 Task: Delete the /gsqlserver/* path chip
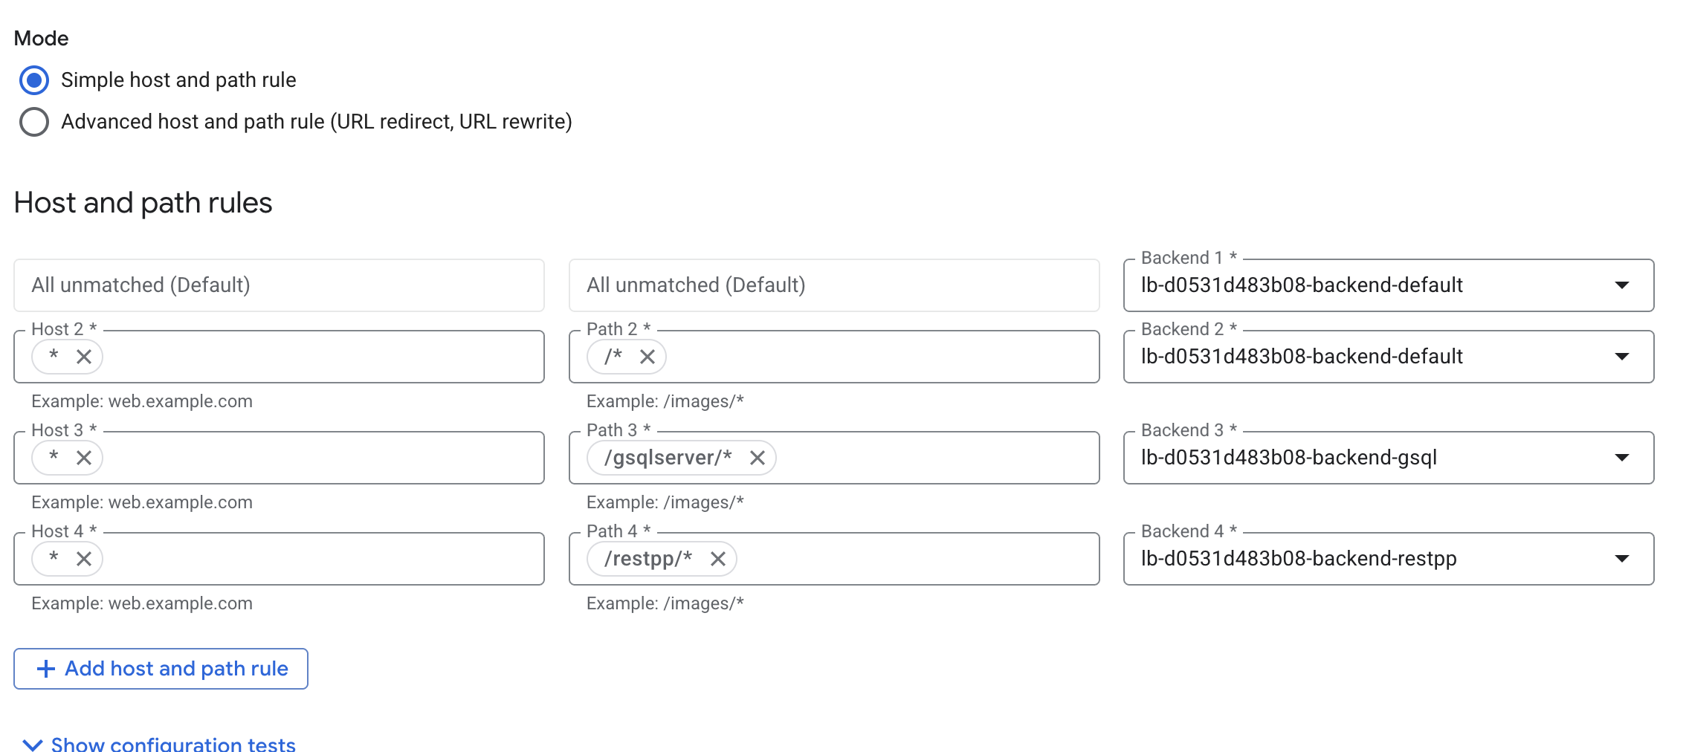pyautogui.click(x=758, y=458)
